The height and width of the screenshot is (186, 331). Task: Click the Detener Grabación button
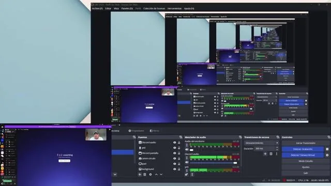click(303, 149)
